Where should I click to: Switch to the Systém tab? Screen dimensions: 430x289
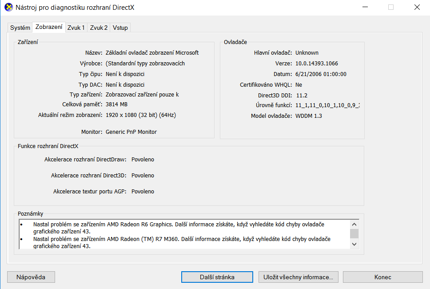[x=20, y=28]
